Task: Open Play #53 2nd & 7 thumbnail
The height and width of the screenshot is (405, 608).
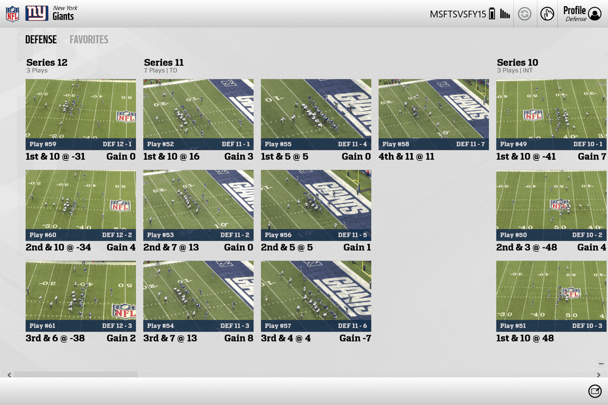Action: pyautogui.click(x=198, y=205)
